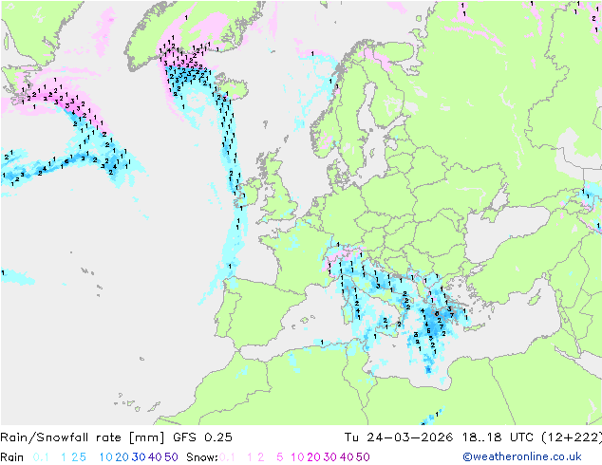This screenshot has width=602, height=465.
Task: Select the Snow legend value 5
Action: (279, 457)
